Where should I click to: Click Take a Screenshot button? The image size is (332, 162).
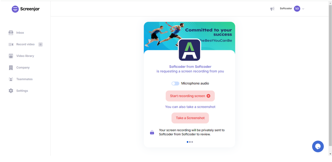click(x=190, y=118)
